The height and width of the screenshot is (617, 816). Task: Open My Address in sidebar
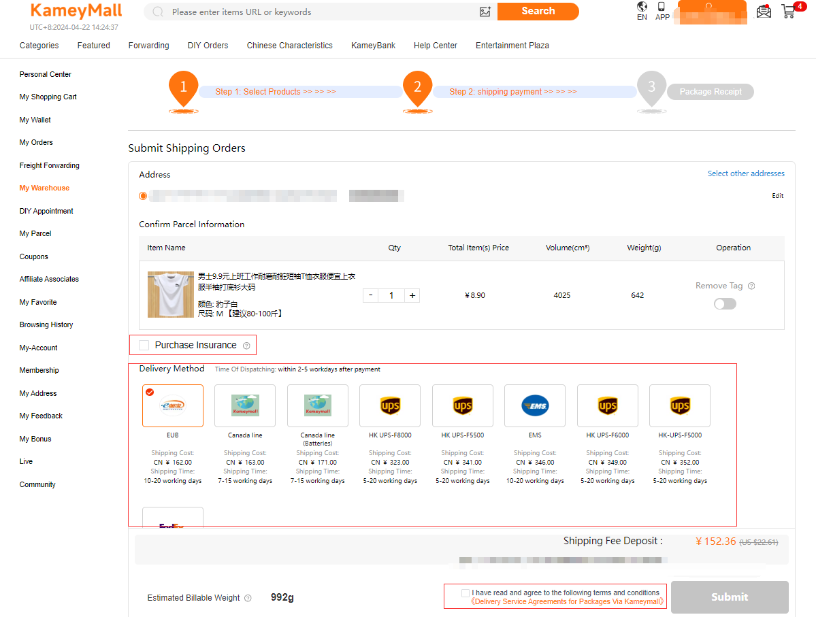[38, 393]
